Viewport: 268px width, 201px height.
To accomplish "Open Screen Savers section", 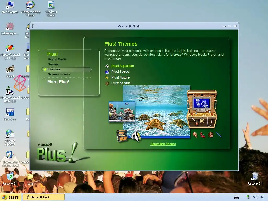I will pyautogui.click(x=59, y=74).
